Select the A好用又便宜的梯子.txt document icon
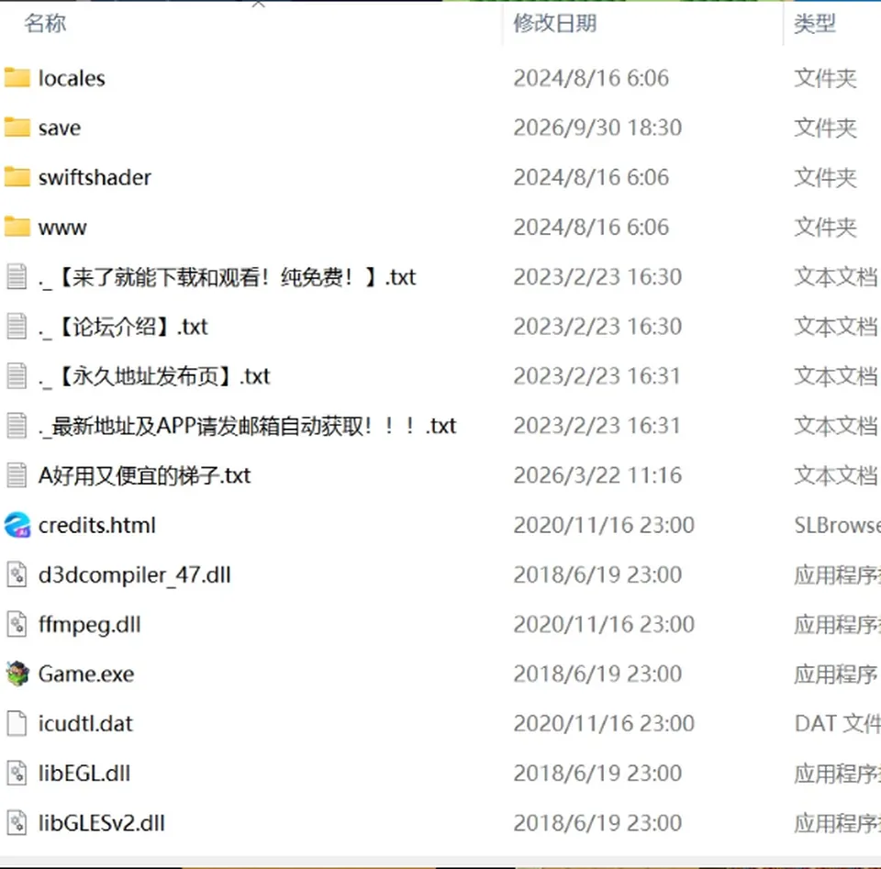 (x=17, y=475)
